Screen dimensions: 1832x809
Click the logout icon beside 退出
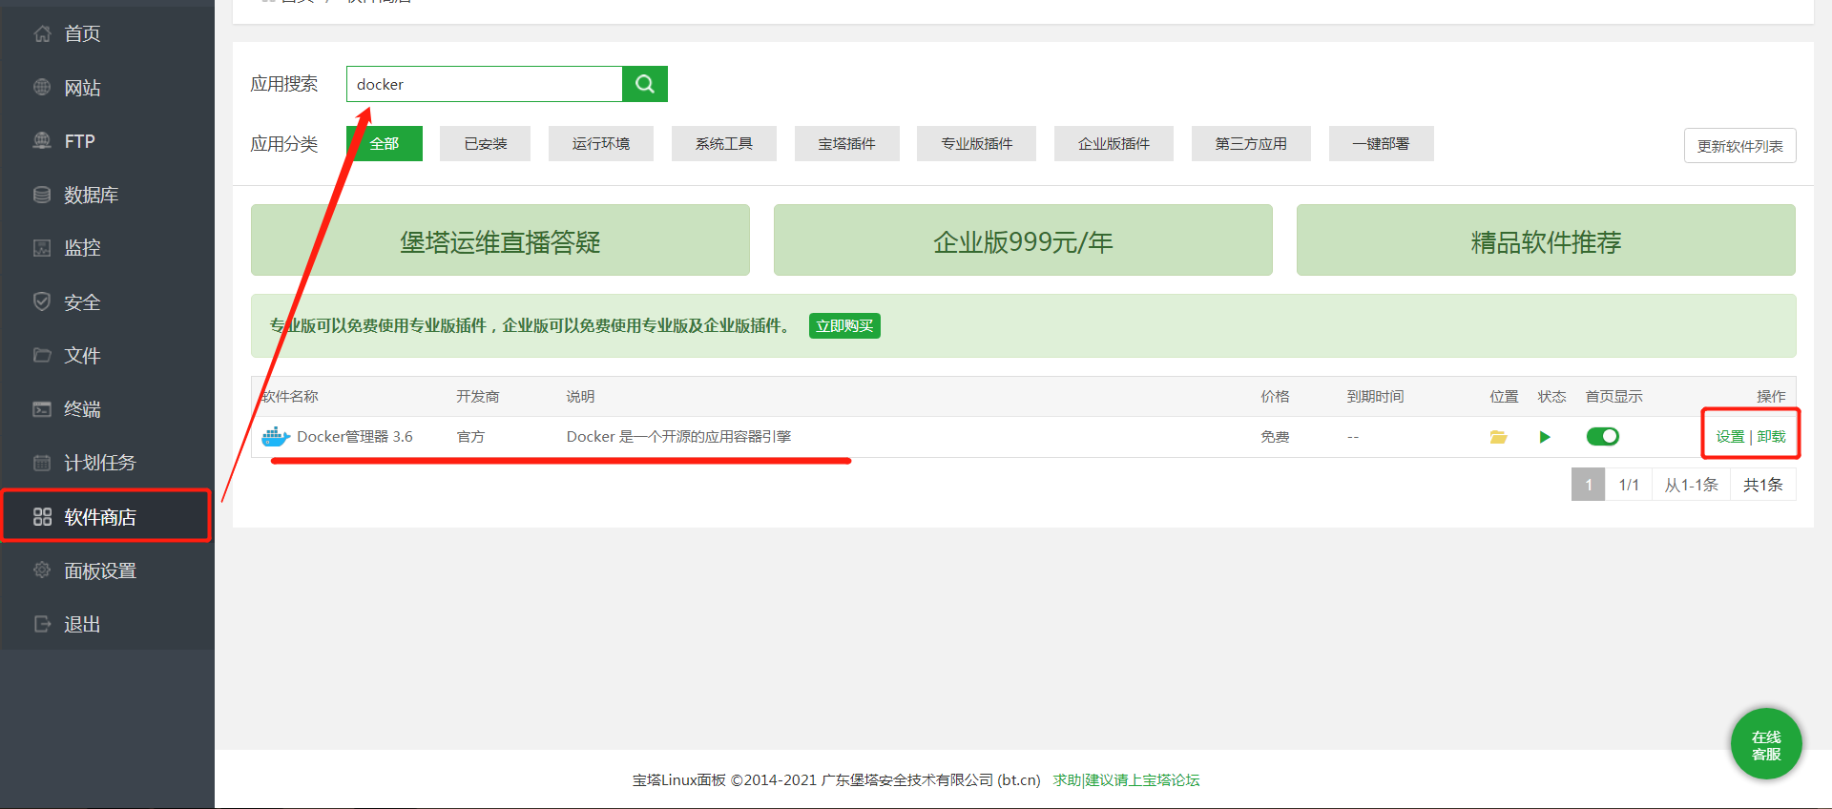(42, 624)
